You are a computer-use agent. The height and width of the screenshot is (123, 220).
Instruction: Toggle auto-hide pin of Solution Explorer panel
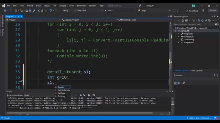214,16
